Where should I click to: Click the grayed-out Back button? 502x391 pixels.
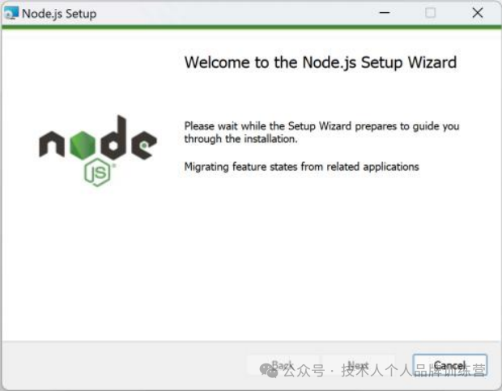tap(283, 364)
